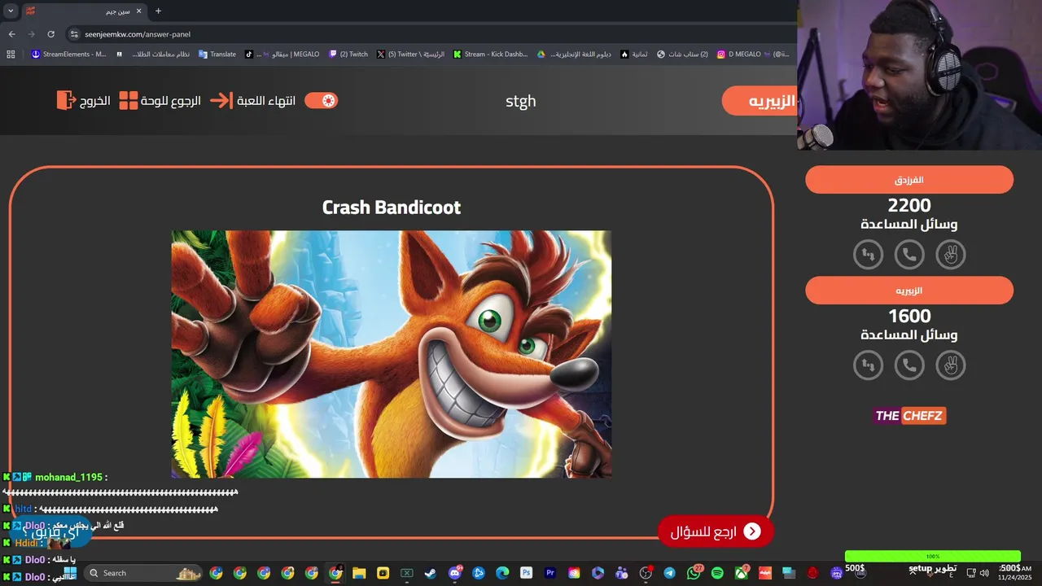Click the Windows taskbar Search box
The height and width of the screenshot is (586, 1042).
143,573
